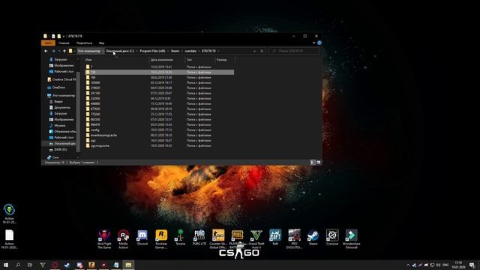Open File Explorer help icon
The height and width of the screenshot is (270, 480).
(x=319, y=43)
